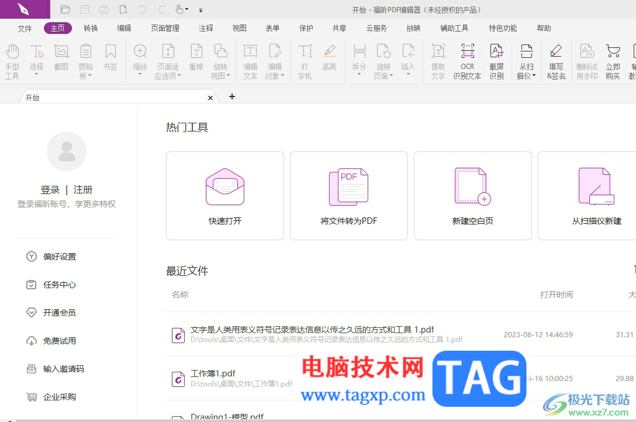The width and height of the screenshot is (636, 422).
Task: Open 从扫描仪新建 tool card
Action: pyautogui.click(x=587, y=196)
